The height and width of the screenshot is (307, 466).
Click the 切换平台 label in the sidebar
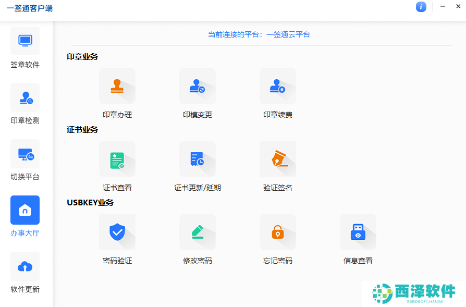[25, 177]
